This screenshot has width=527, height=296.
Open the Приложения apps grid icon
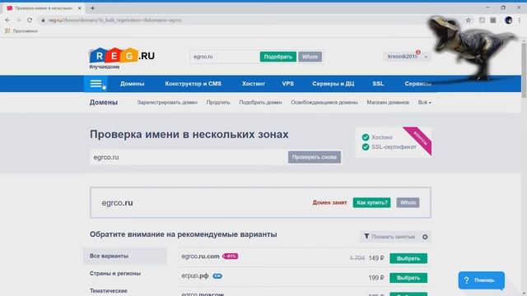pos(7,31)
